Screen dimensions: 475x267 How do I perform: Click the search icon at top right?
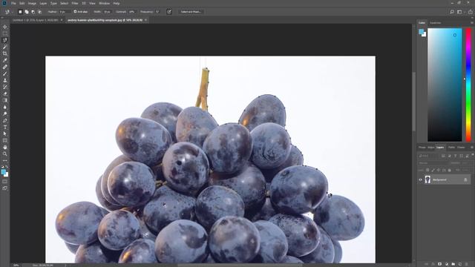(x=452, y=12)
